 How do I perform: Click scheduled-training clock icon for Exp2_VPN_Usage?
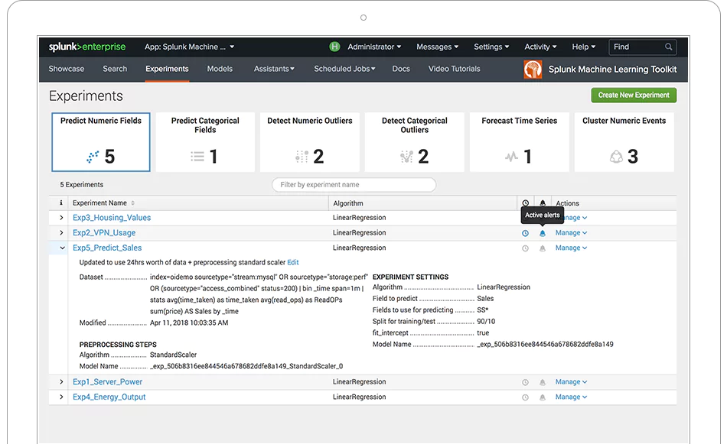pos(525,233)
